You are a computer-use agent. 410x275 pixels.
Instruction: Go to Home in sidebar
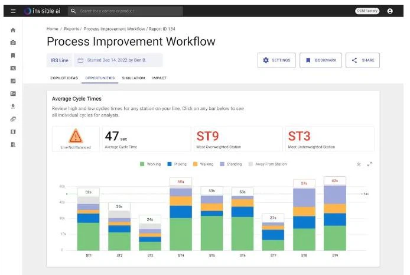click(13, 30)
